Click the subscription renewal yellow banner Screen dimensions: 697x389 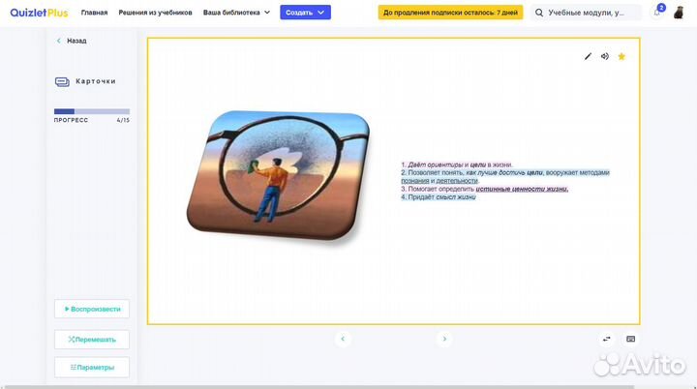pyautogui.click(x=450, y=13)
